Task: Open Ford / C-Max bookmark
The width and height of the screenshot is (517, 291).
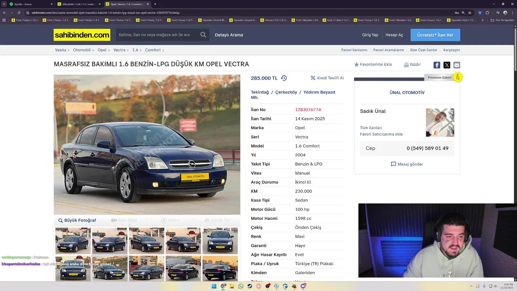Action: 337,20
